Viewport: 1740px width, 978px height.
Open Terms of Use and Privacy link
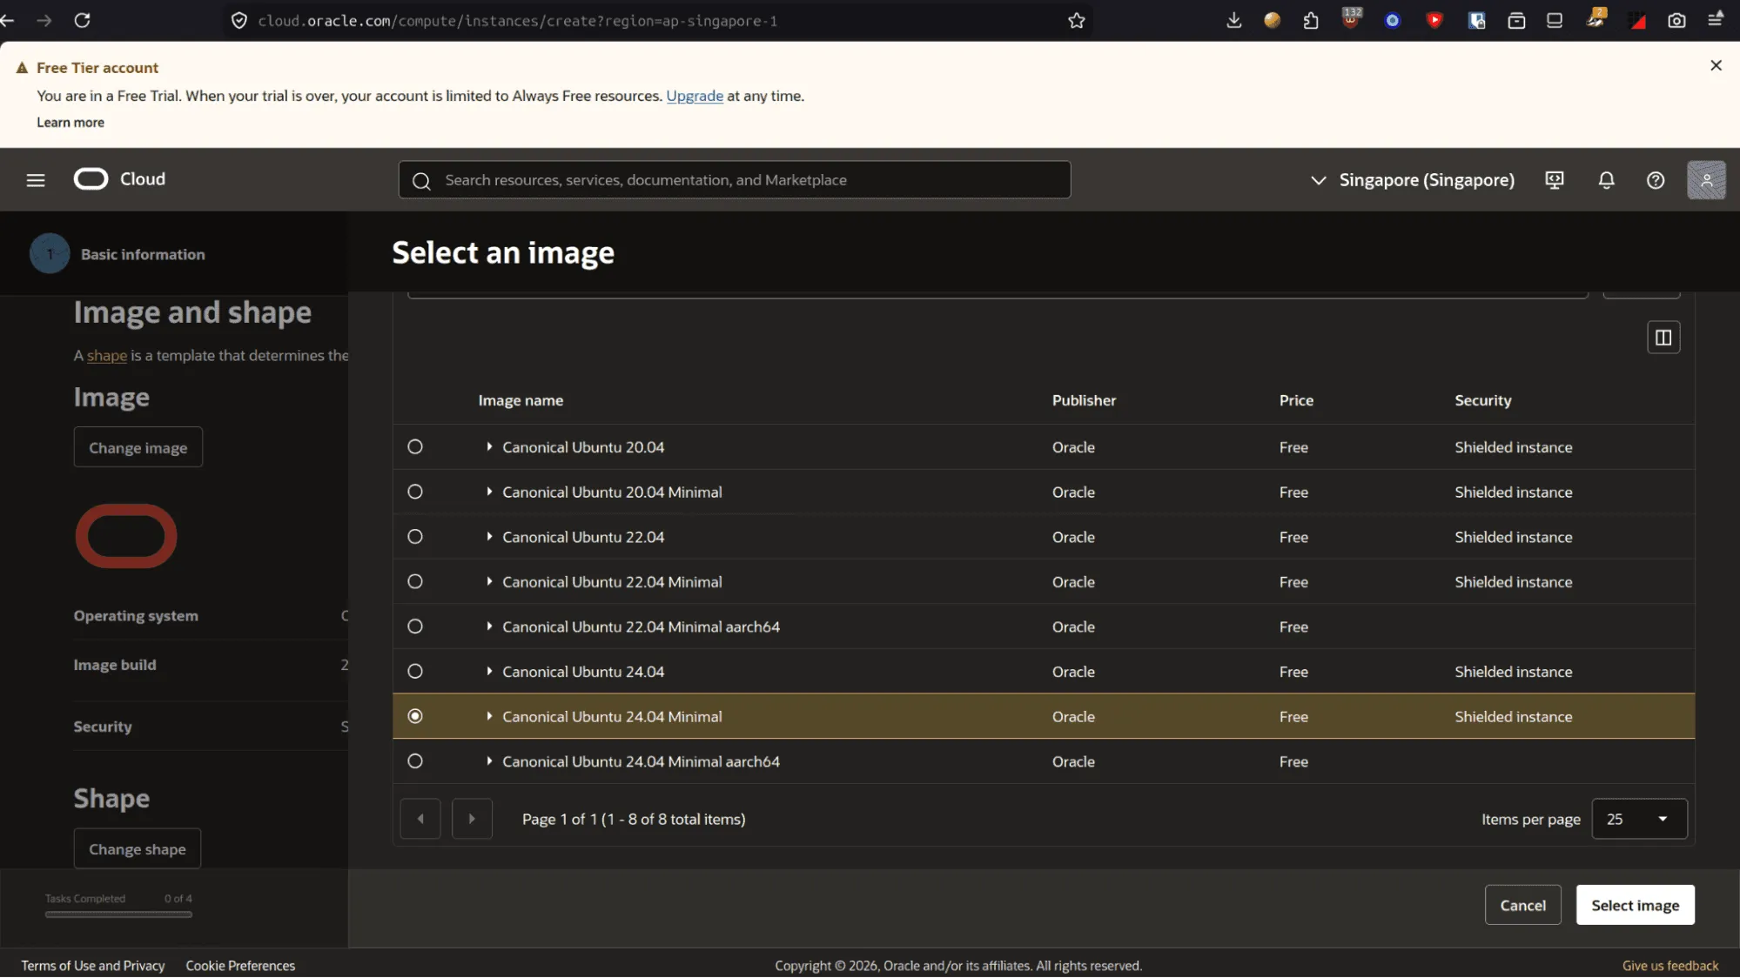pos(93,965)
